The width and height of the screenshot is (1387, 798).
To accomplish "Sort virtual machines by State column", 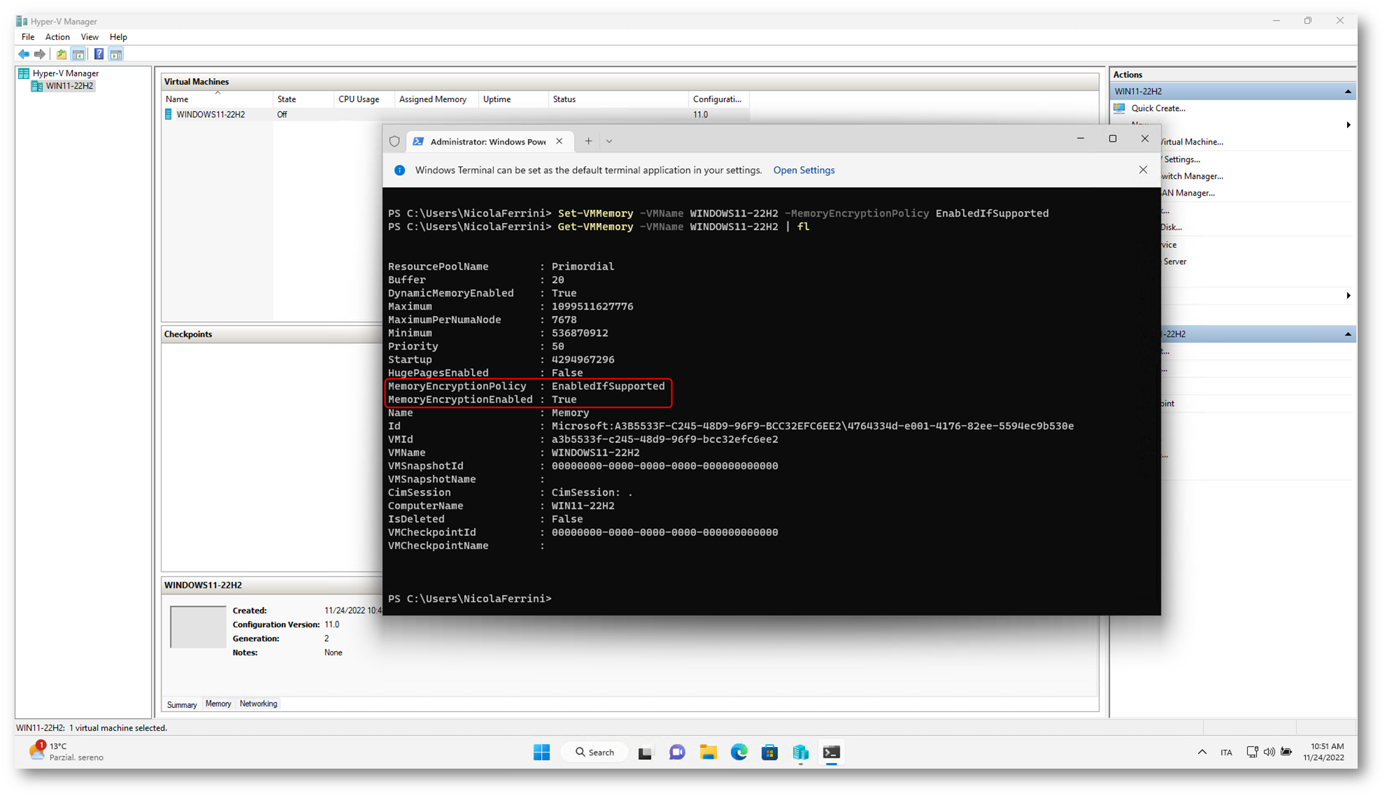I will click(x=303, y=99).
